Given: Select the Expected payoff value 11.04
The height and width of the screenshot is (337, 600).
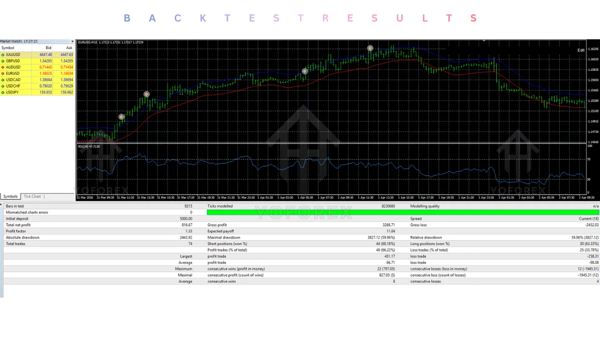Looking at the screenshot, I should tap(391, 231).
